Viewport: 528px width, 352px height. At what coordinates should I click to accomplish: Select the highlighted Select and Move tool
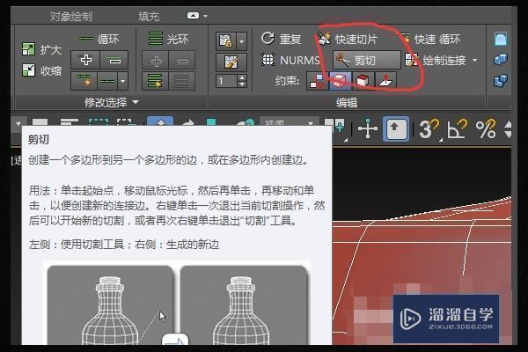tap(160, 122)
